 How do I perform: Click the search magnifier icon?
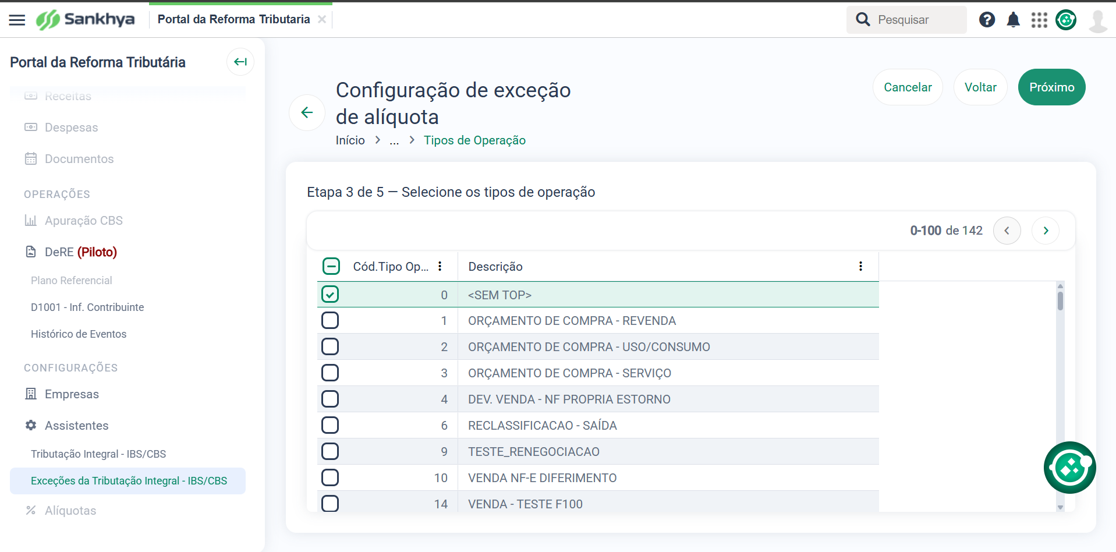pos(863,20)
